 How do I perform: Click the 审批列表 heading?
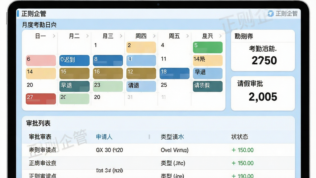point(38,123)
